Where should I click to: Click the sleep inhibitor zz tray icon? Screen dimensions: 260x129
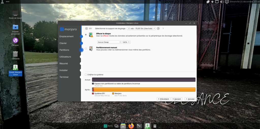227,2
